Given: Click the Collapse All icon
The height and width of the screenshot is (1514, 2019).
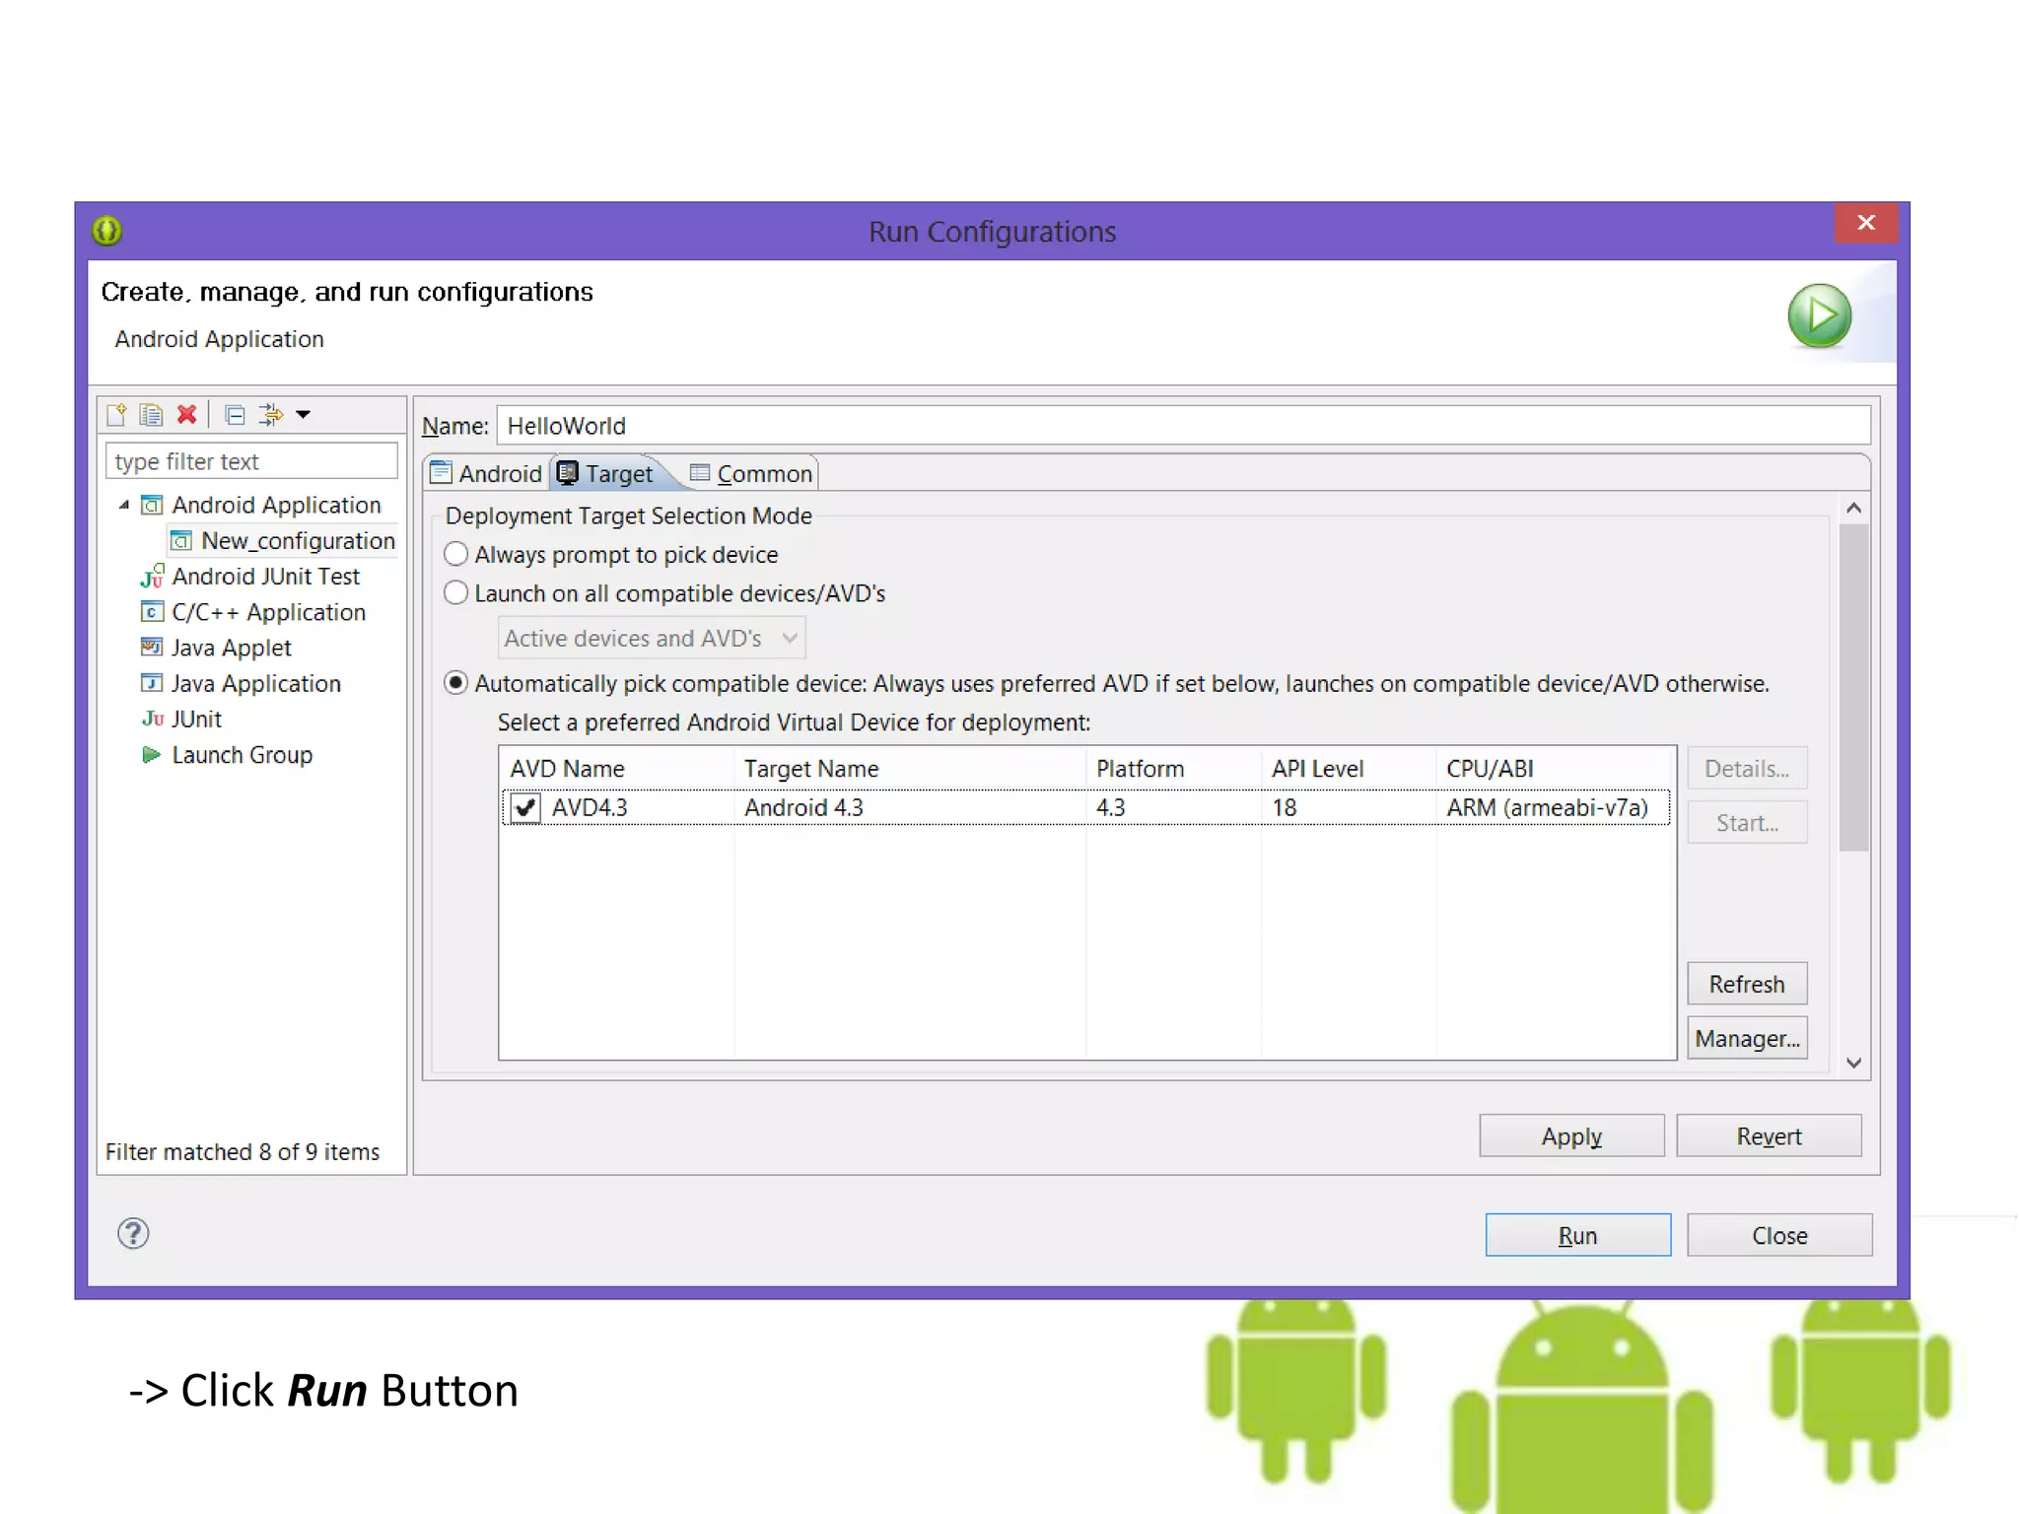Looking at the screenshot, I should [235, 415].
